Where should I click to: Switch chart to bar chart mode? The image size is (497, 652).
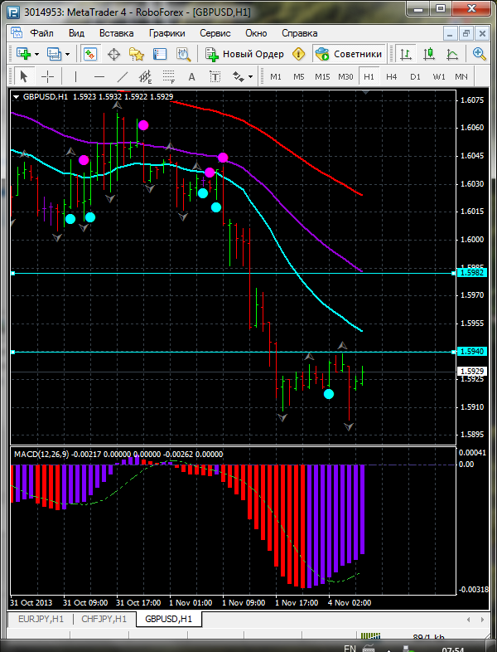pyautogui.click(x=406, y=54)
